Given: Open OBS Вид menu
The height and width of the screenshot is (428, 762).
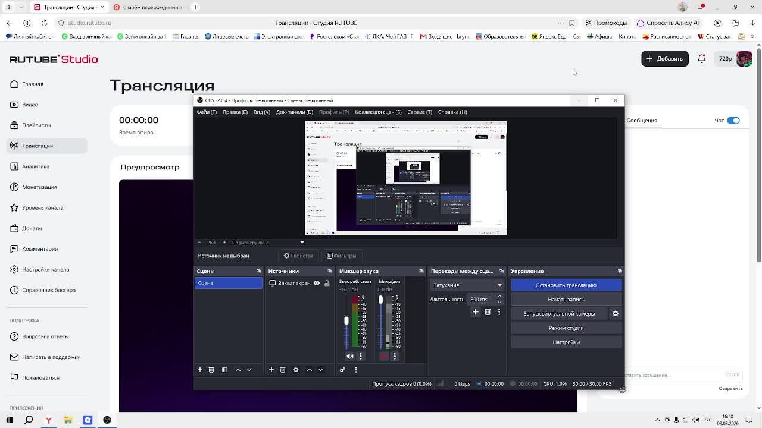Looking at the screenshot, I should pyautogui.click(x=262, y=112).
